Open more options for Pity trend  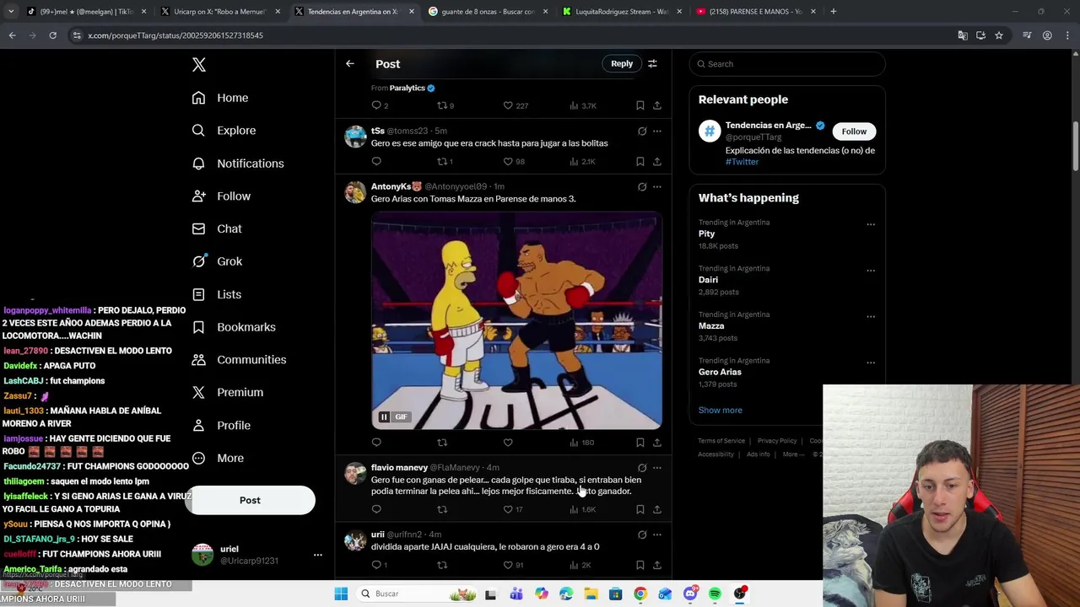pyautogui.click(x=871, y=224)
